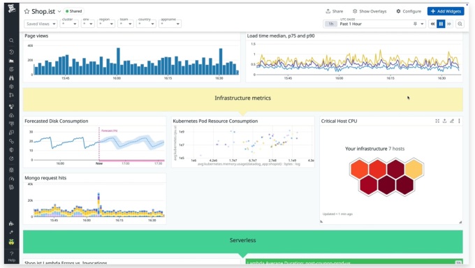The image size is (475, 268).
Task: Click the Page views widget title
Action: point(36,36)
